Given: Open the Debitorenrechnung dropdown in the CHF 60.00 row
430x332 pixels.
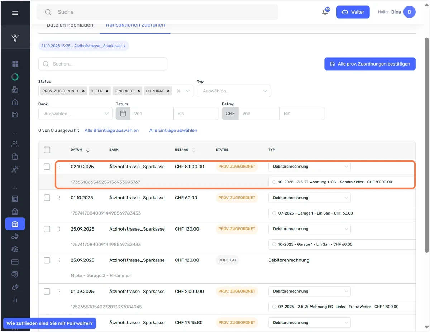Looking at the screenshot, I should (x=310, y=198).
